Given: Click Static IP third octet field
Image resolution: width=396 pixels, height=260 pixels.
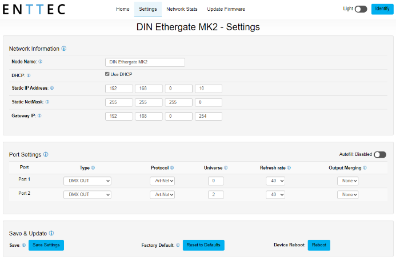Looking at the screenshot, I should coord(178,89).
